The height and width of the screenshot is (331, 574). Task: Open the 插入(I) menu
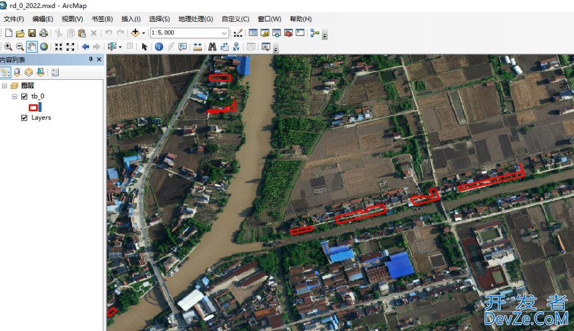click(x=131, y=19)
